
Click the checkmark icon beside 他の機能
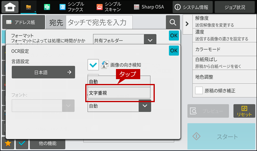coord(22,143)
